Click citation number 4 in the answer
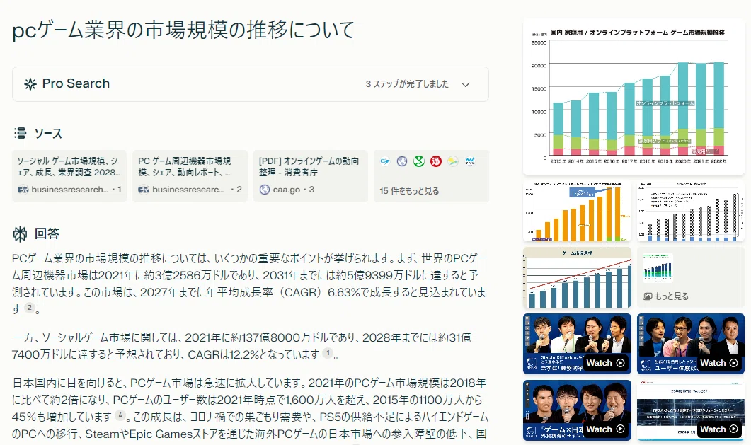The image size is (751, 445). click(x=120, y=415)
